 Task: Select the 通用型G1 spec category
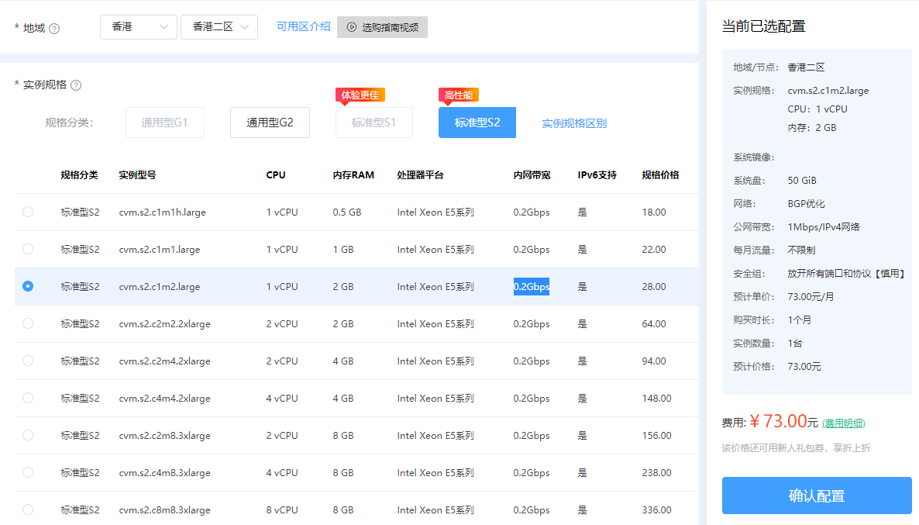pos(165,123)
